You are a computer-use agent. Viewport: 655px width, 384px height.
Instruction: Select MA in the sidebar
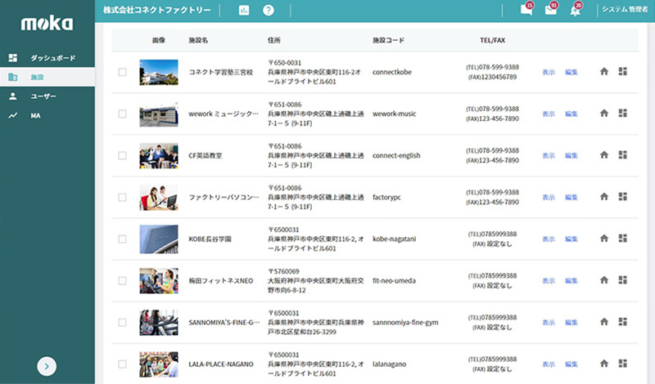[x=35, y=115]
